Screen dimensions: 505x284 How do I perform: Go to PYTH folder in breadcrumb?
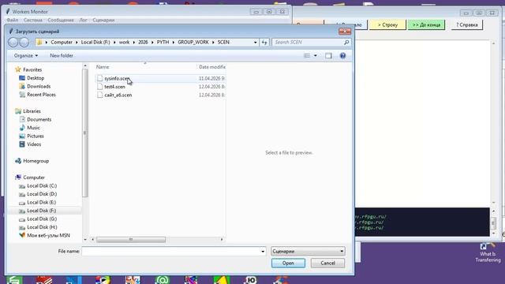click(163, 42)
